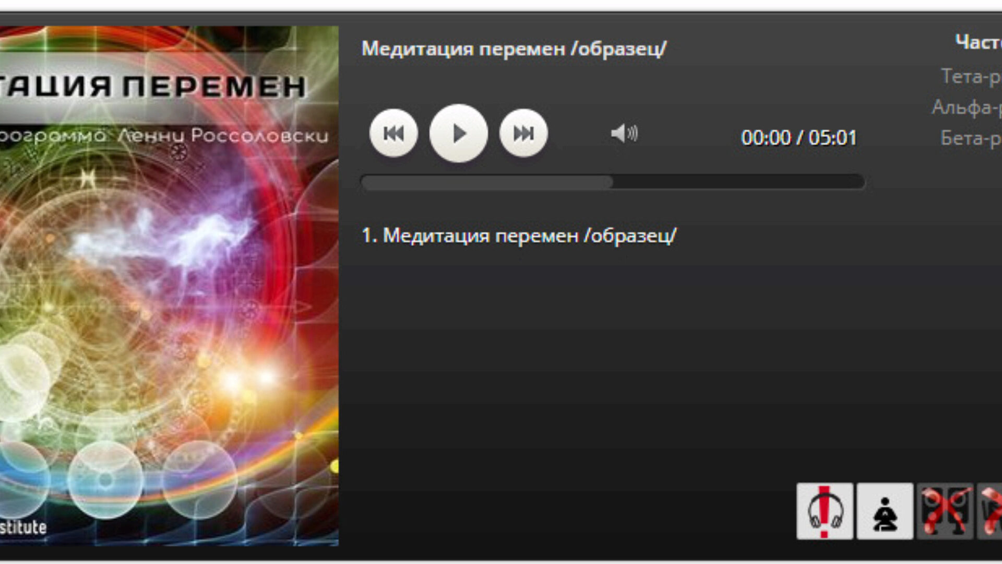Screen dimensions: 1002x564
Task: Click the ПЕРЕМЕН title banner on cover
Action: 153,87
